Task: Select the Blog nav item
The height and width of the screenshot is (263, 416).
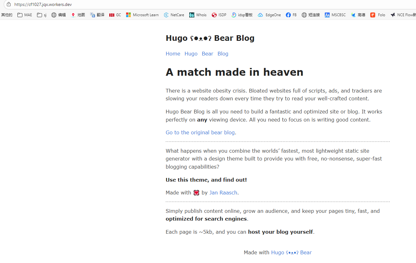Action: [x=223, y=54]
